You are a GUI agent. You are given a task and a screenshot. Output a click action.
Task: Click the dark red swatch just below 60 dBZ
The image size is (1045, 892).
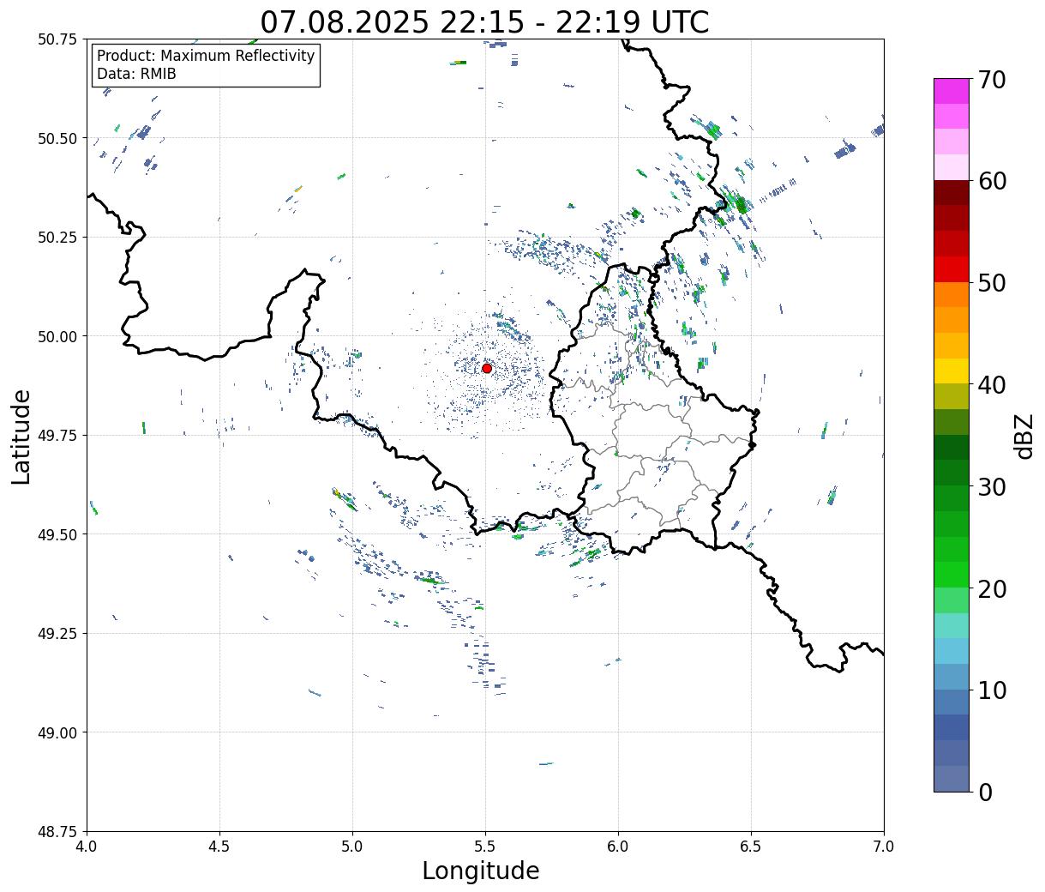[952, 193]
